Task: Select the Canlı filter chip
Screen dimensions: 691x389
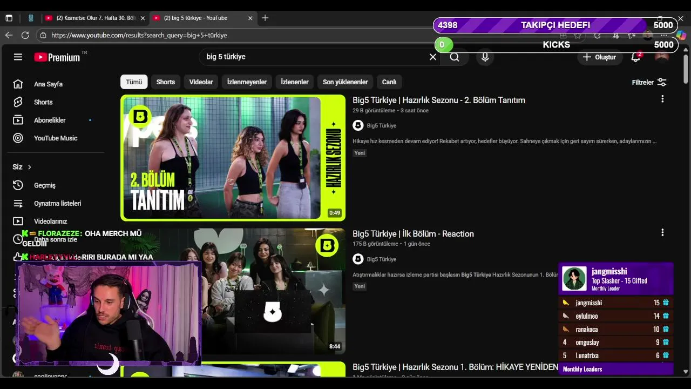Action: click(389, 82)
